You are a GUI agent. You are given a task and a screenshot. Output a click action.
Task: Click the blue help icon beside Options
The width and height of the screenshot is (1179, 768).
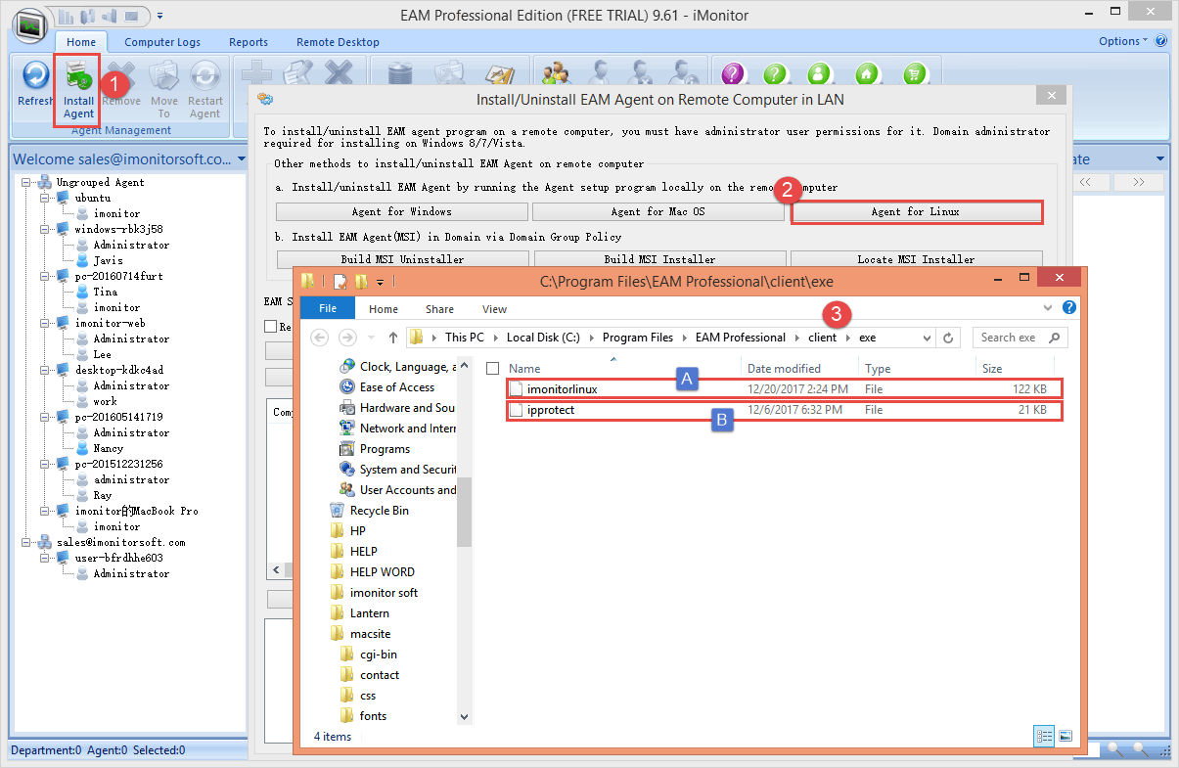[1161, 41]
